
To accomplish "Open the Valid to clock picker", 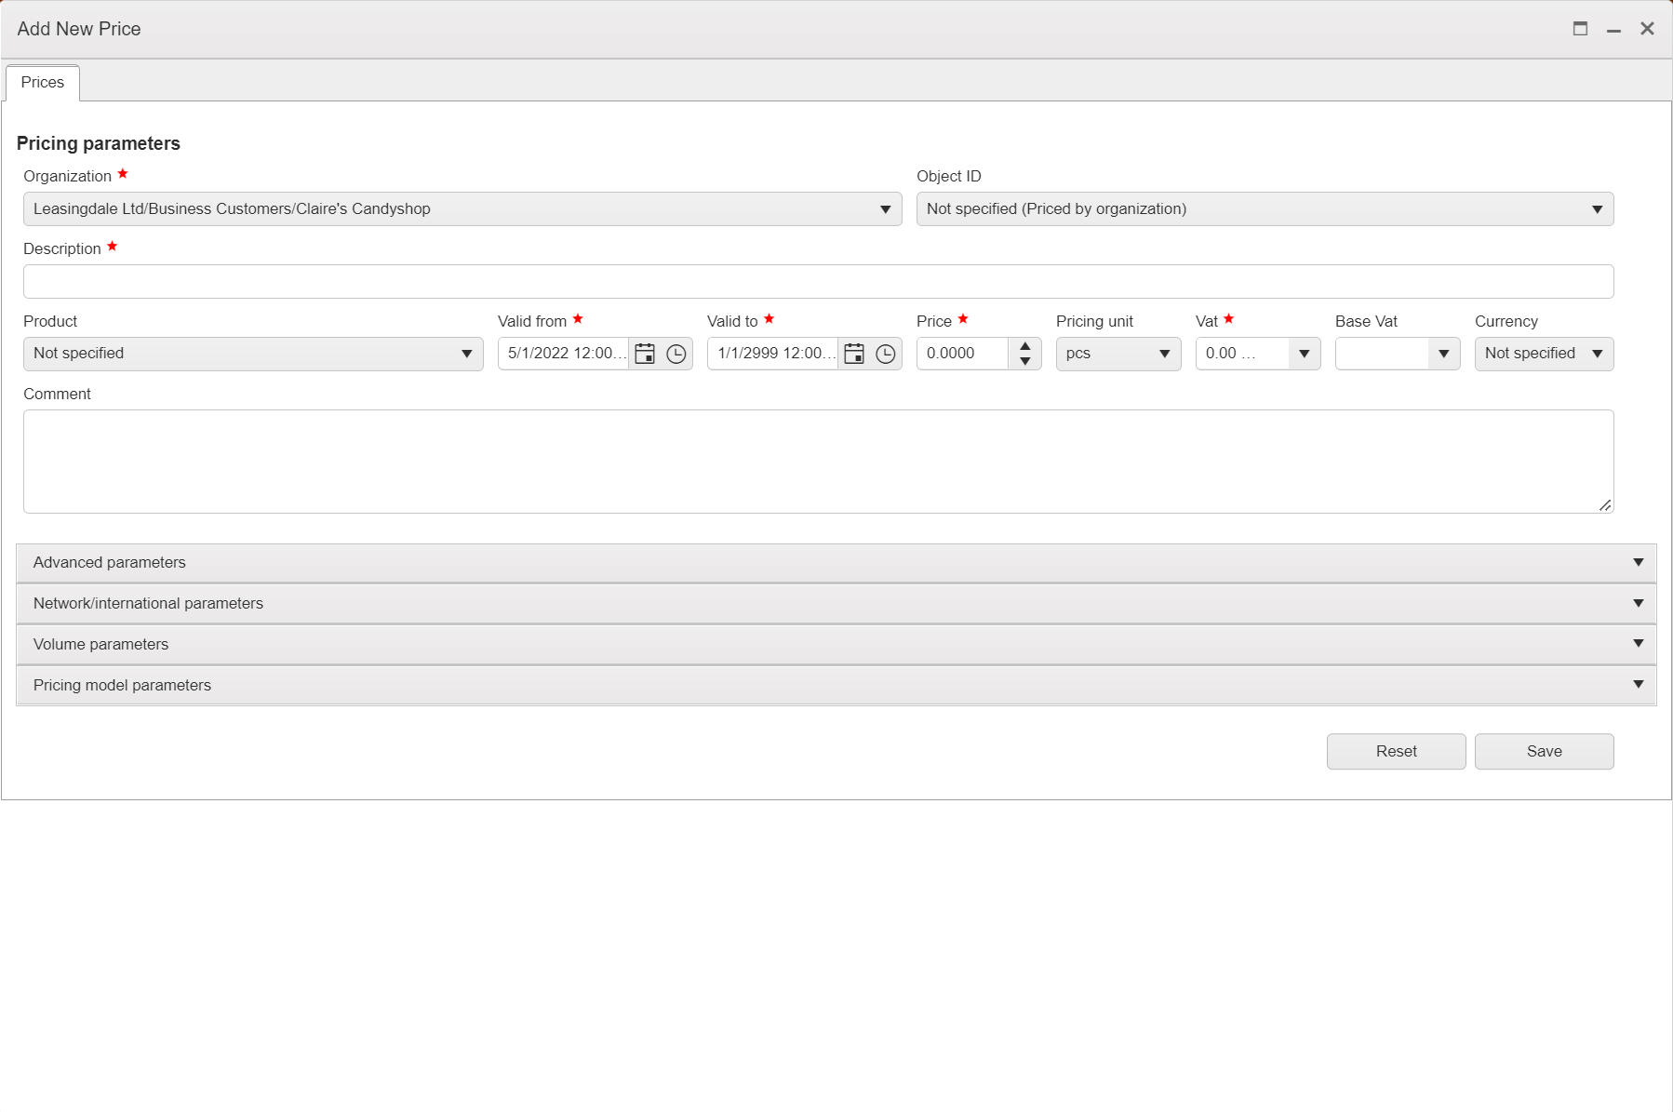I will (x=886, y=354).
